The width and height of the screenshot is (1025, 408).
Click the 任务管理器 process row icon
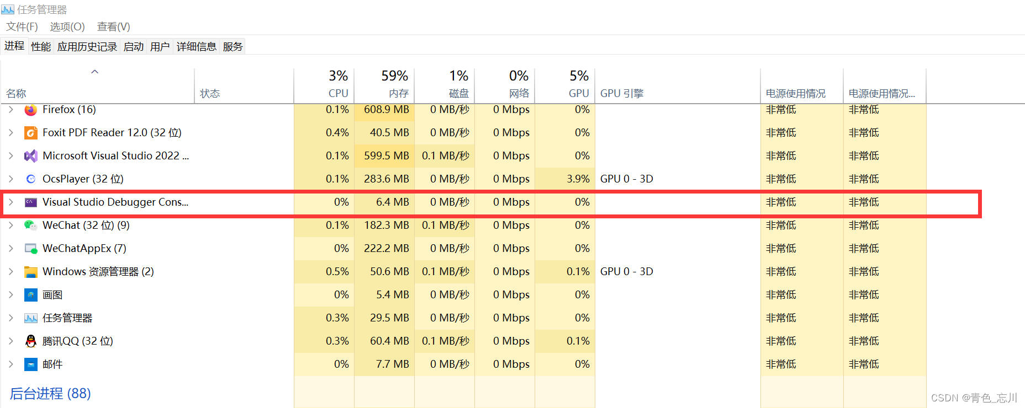(x=31, y=318)
